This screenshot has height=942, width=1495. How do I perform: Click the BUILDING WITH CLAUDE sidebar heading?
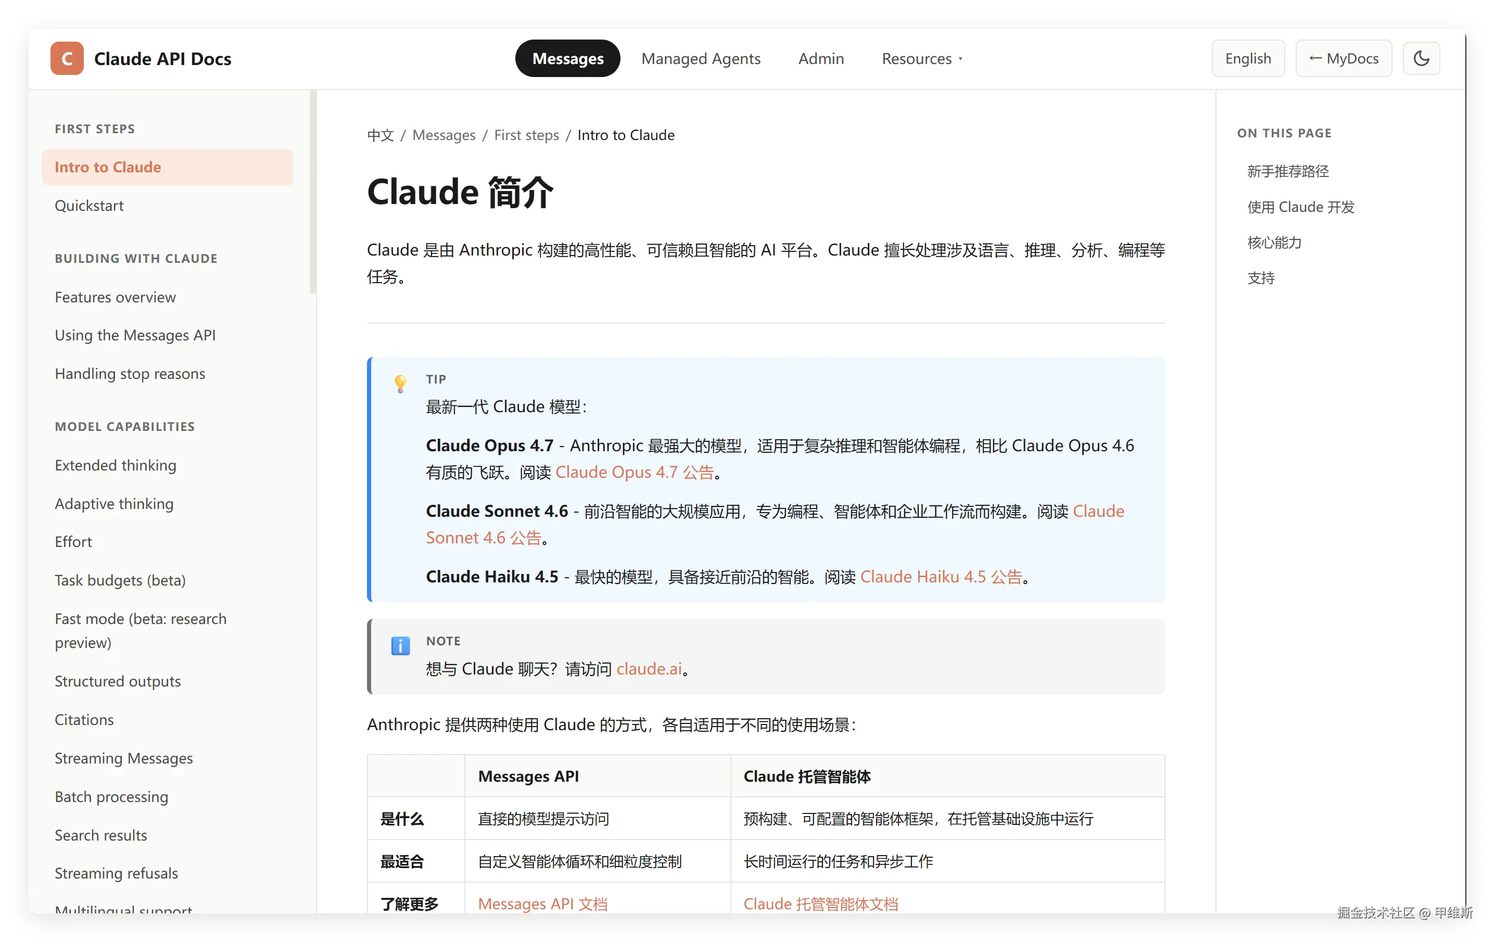click(136, 258)
